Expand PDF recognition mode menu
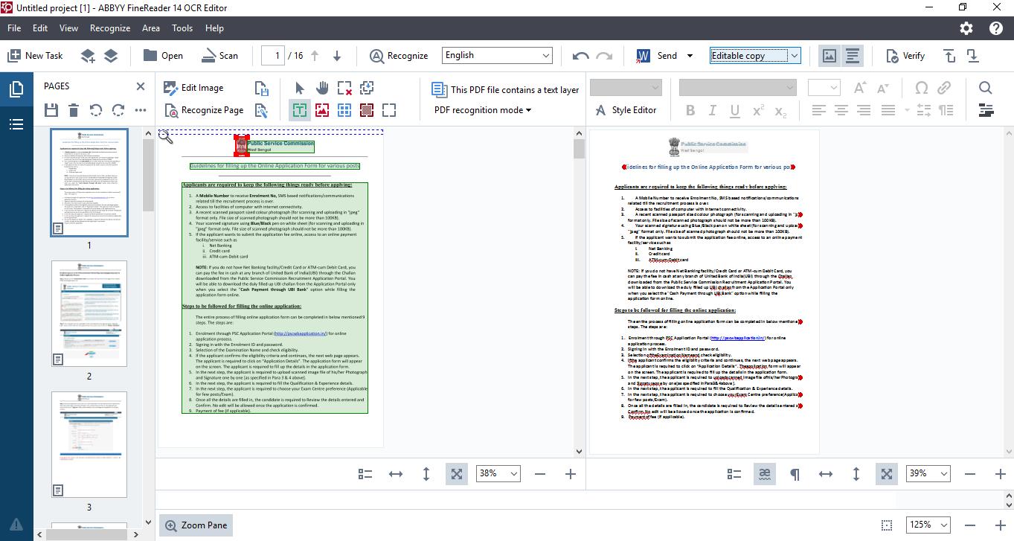The height and width of the screenshot is (541, 1014). pyautogui.click(x=483, y=110)
